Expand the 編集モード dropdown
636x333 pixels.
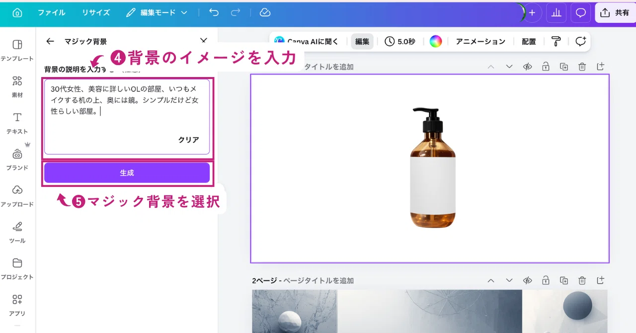[157, 13]
